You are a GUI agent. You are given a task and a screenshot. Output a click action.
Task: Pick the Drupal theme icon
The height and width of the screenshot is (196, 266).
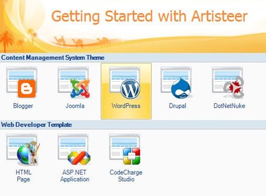177,82
